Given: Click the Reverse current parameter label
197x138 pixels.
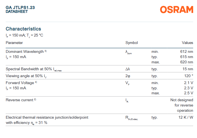Looking at the screenshot, I should point(19,100).
